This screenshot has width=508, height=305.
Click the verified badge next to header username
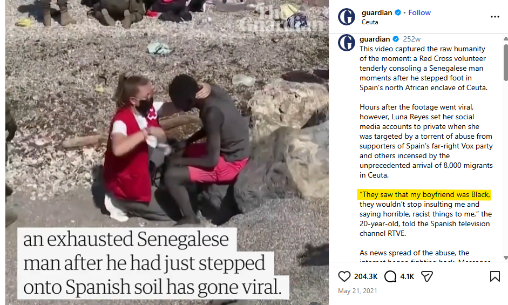point(398,12)
